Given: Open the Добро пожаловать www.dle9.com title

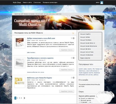Looking at the screenshot, I should click(x=41, y=38).
